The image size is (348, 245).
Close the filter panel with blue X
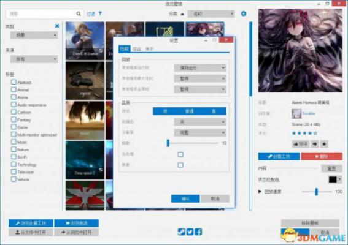pyautogui.click(x=57, y=26)
